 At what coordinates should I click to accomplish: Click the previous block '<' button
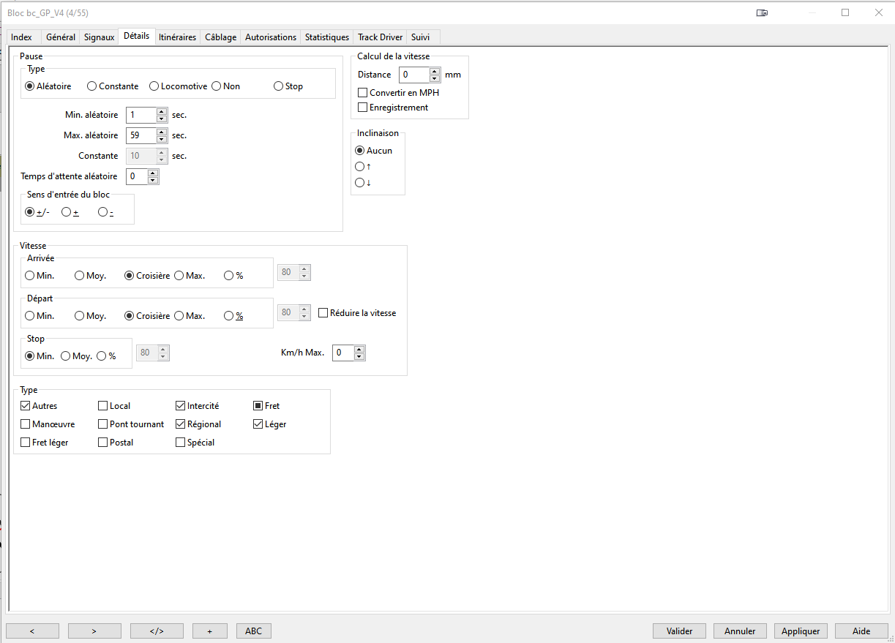pos(32,631)
